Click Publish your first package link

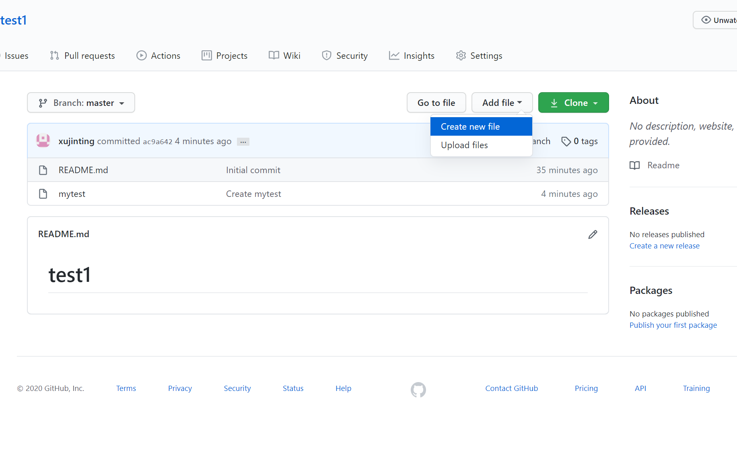[x=673, y=325]
